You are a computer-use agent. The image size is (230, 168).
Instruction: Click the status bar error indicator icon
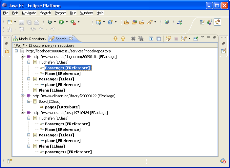coord(223,161)
